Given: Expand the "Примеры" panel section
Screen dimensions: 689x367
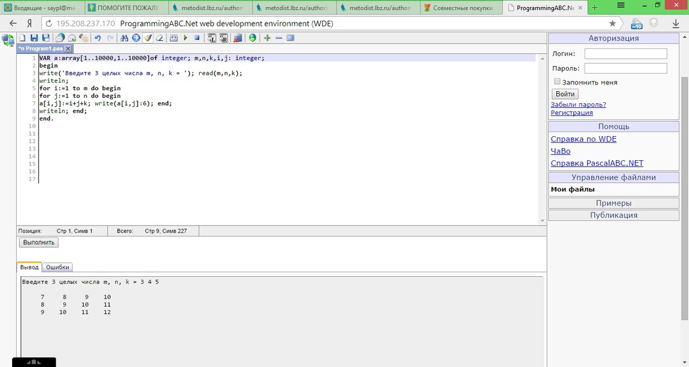Looking at the screenshot, I should [613, 203].
